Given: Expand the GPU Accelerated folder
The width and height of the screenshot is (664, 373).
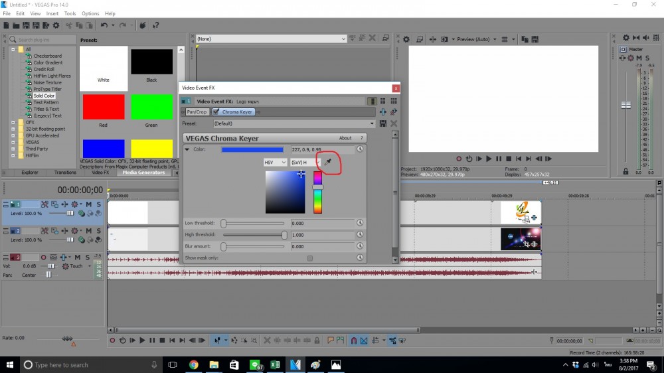Looking at the screenshot, I should [x=13, y=135].
